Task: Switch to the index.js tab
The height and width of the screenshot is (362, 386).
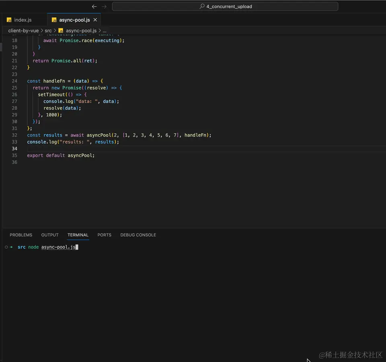Action: click(23, 20)
